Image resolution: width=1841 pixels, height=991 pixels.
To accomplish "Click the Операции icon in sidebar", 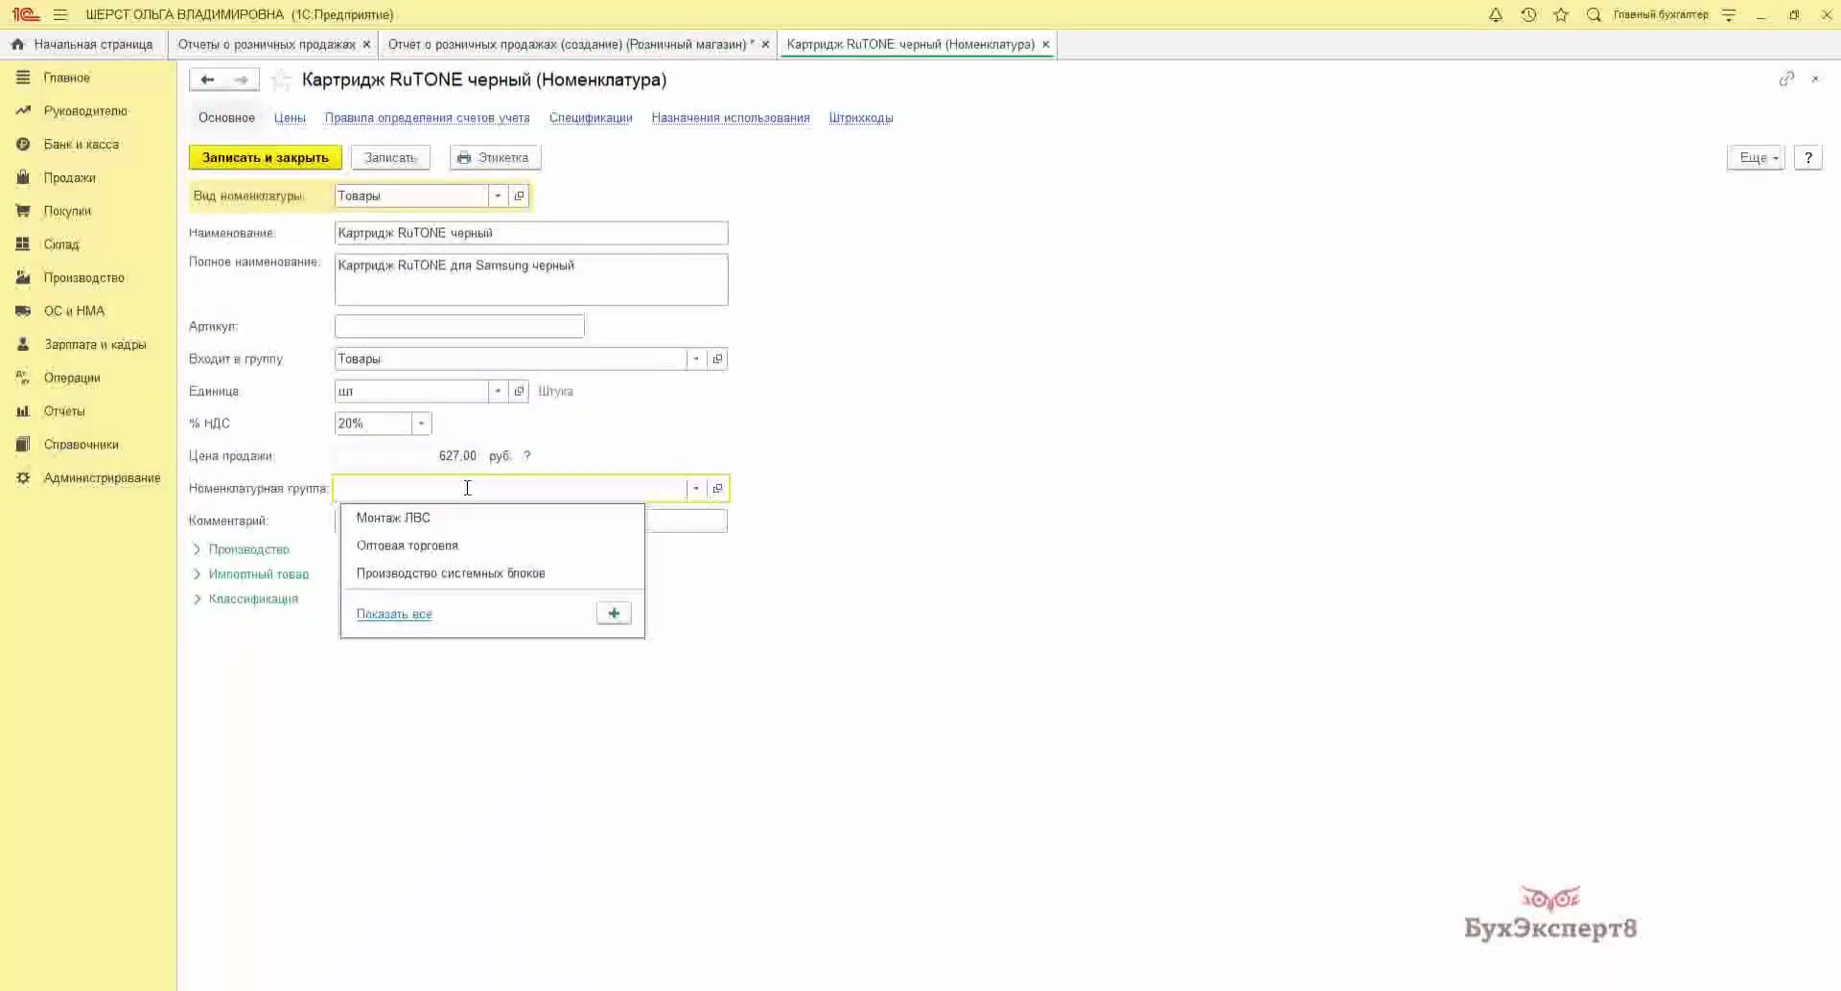I will [23, 378].
